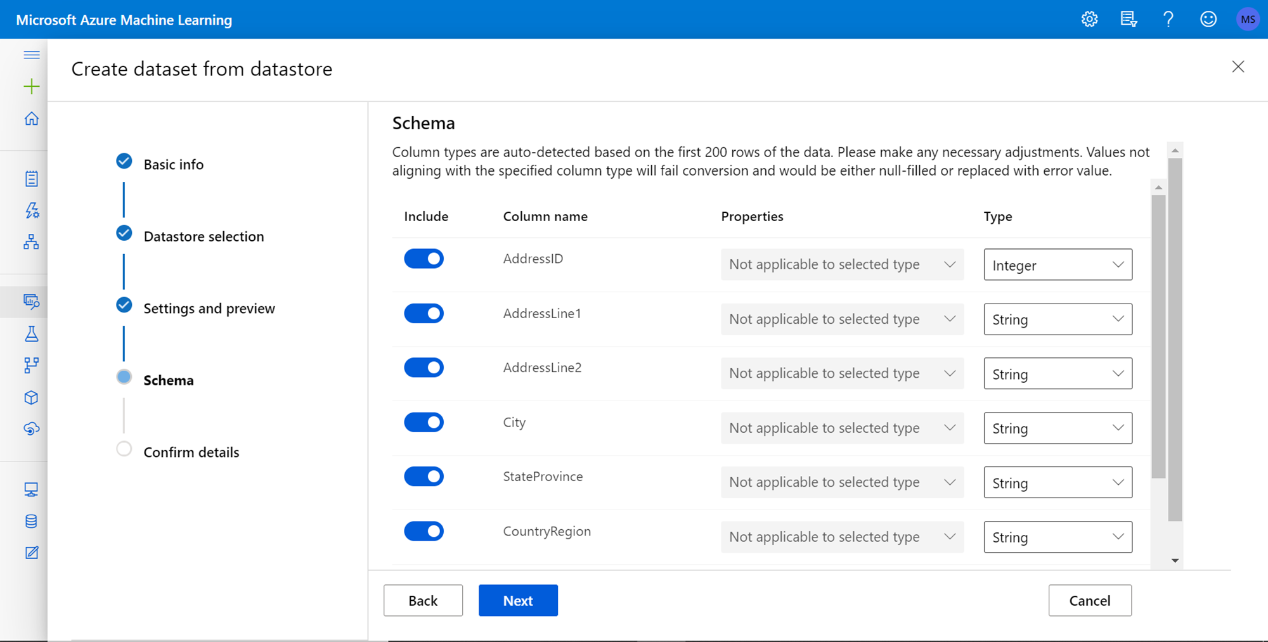This screenshot has height=642, width=1268.
Task: Expand the hamburger navigation menu
Action: [31, 55]
